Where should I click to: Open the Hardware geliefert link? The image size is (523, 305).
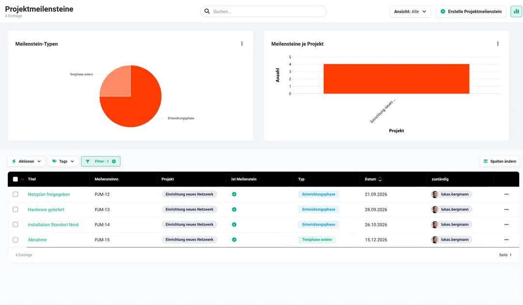[46, 209]
